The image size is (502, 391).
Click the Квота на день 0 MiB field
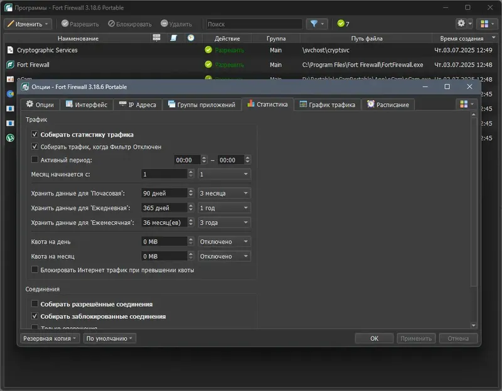click(x=164, y=242)
